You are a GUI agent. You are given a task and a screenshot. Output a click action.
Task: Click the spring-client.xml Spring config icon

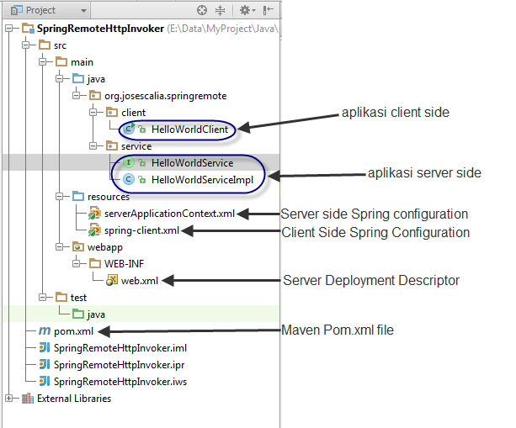pyautogui.click(x=95, y=230)
